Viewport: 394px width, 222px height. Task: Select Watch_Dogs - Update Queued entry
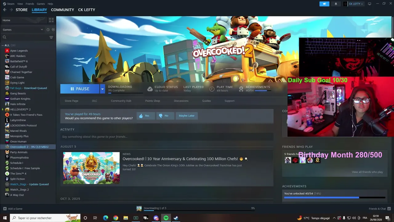coord(29,184)
